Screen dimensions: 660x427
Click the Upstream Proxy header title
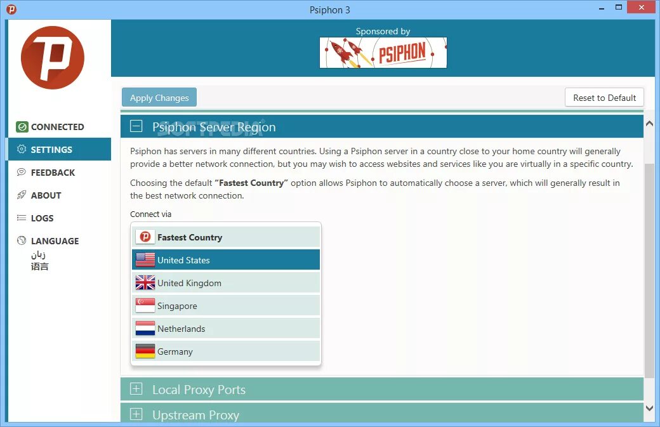pos(195,415)
